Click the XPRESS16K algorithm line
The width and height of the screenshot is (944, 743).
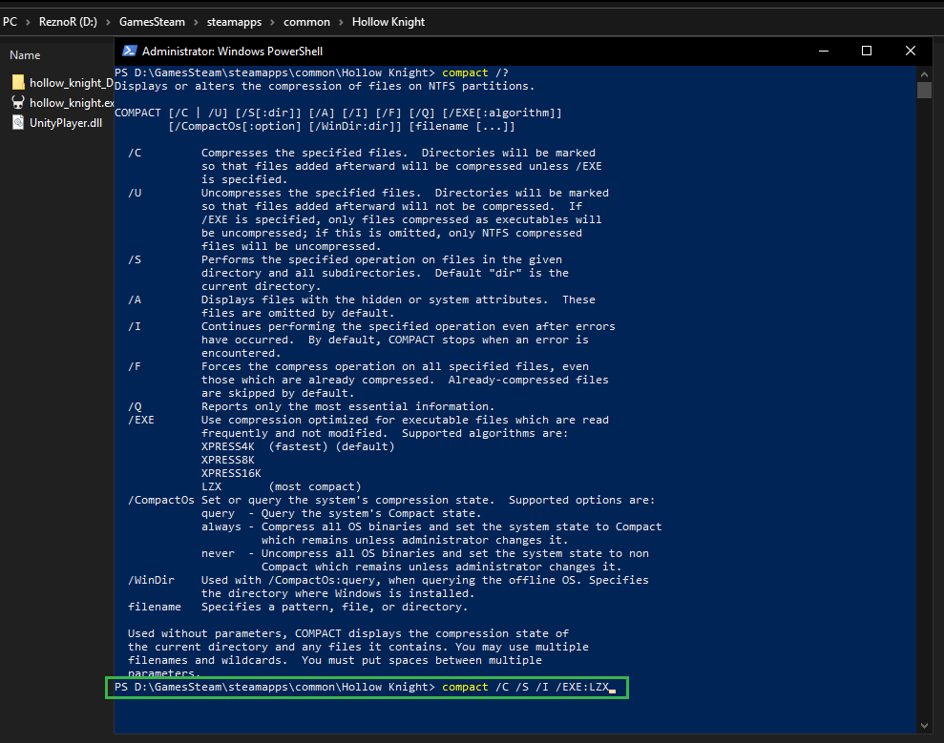click(x=231, y=473)
